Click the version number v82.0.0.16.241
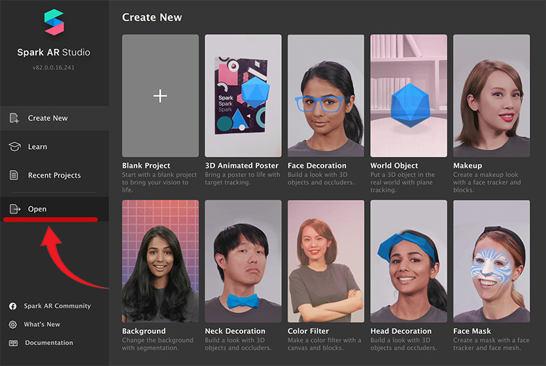This screenshot has width=546, height=366. coord(54,67)
